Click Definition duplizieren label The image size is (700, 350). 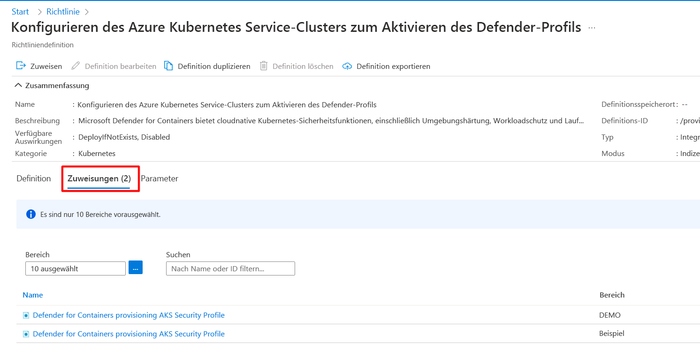pos(214,67)
